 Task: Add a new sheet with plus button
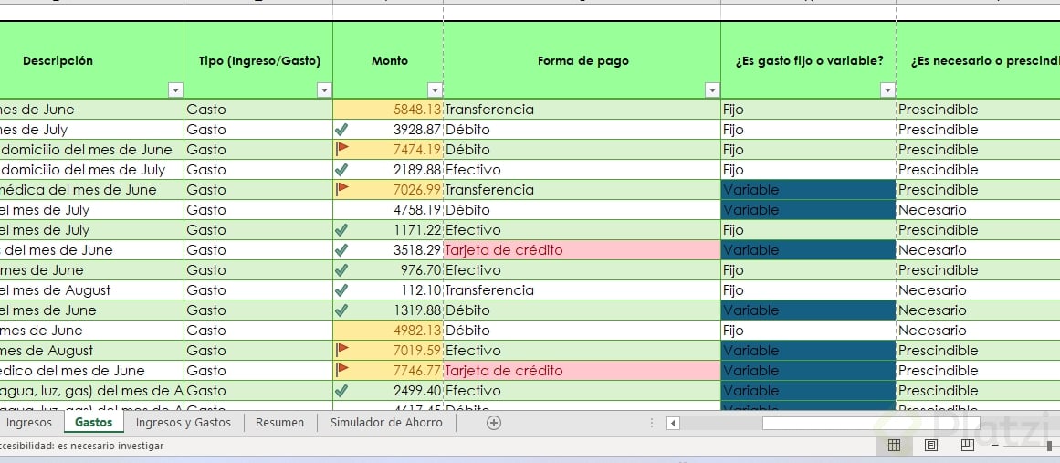pos(494,423)
